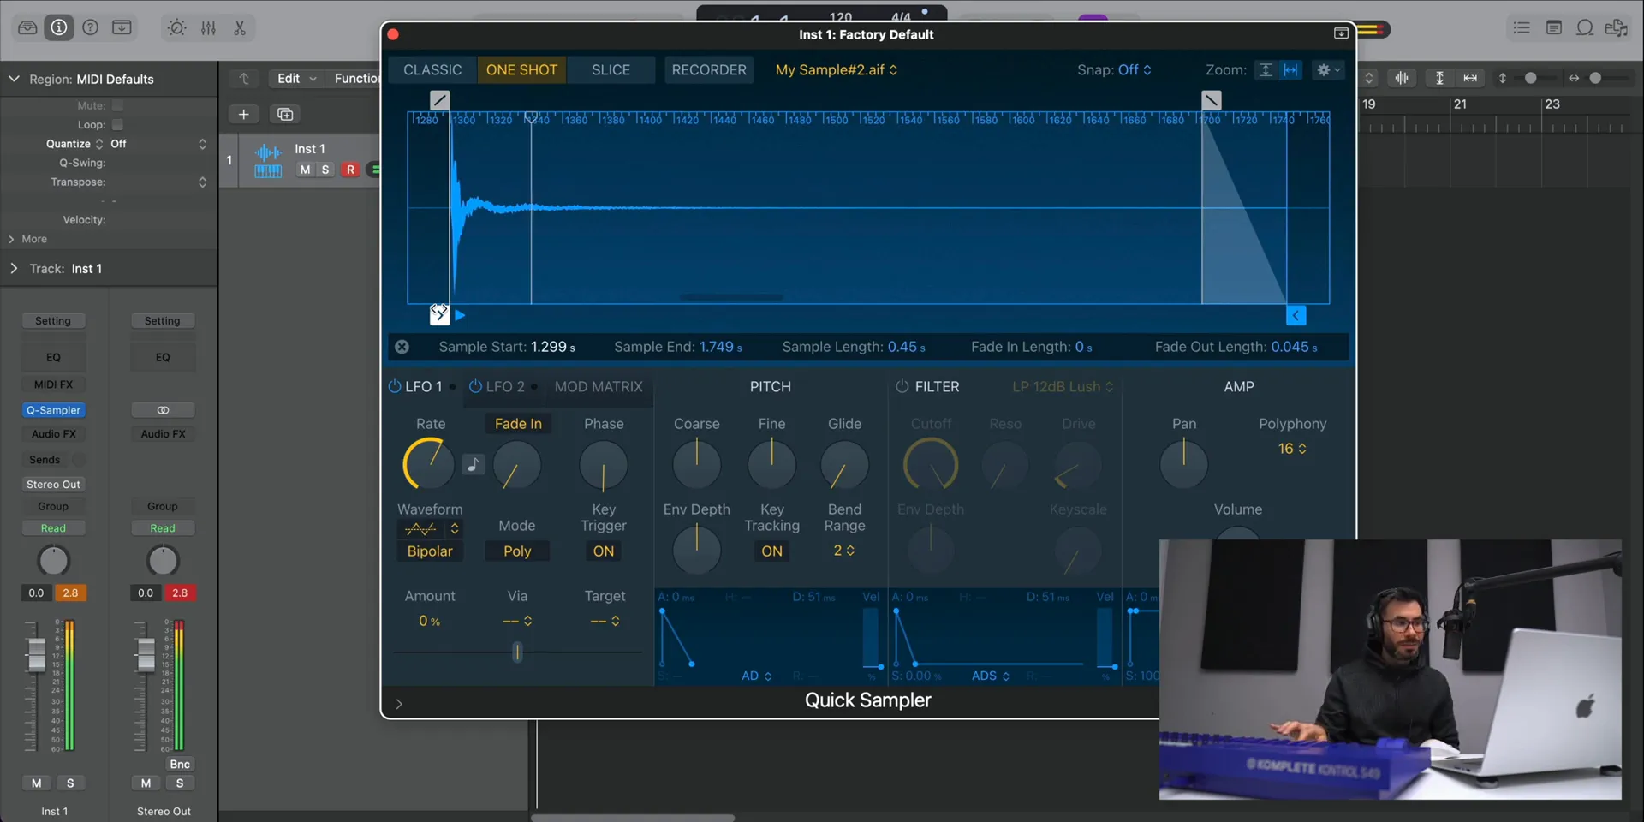This screenshot has height=822, width=1644.
Task: Change Polyphony 16 value
Action: coord(1292,449)
